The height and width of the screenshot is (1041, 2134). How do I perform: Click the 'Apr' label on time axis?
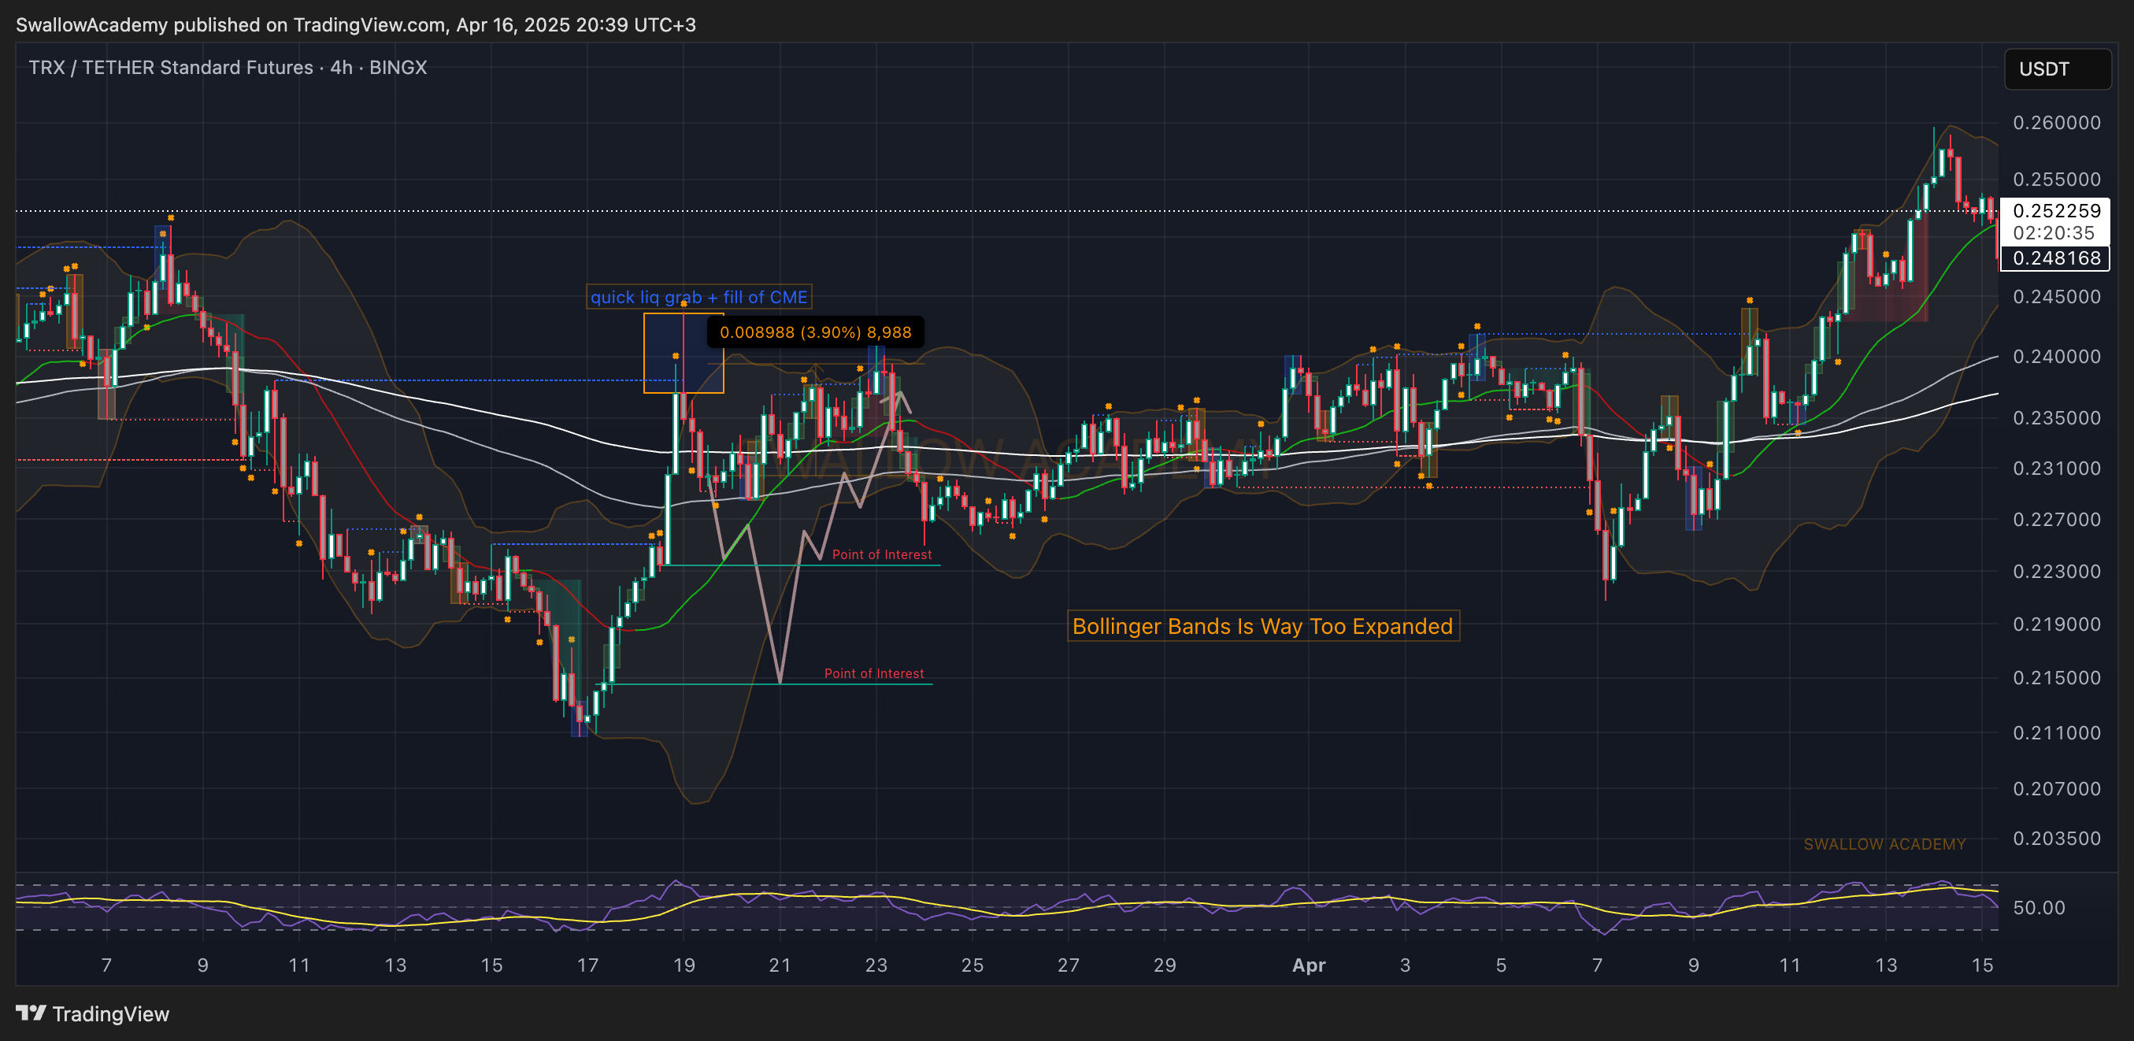(x=1309, y=965)
